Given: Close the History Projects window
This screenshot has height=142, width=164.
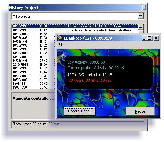Looking at the screenshot, I should click(144, 8).
